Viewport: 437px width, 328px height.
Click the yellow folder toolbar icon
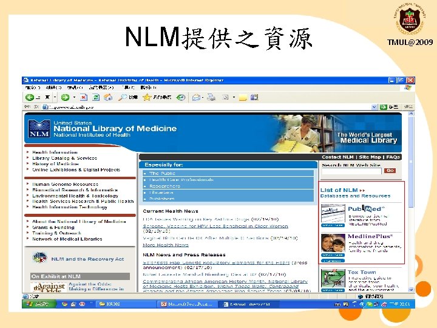[x=243, y=98]
